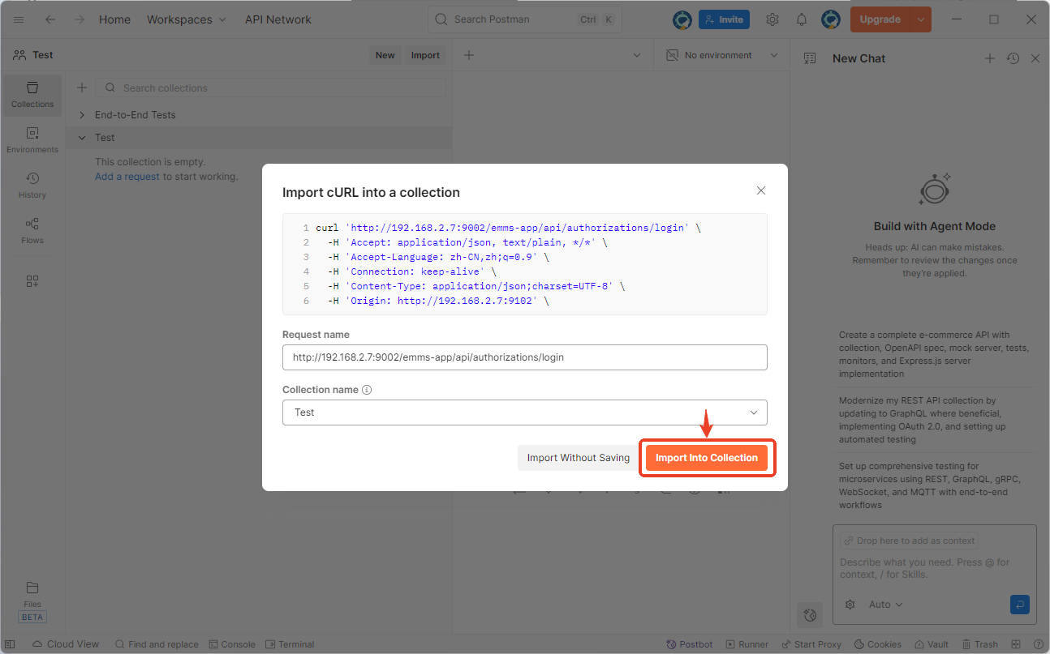Open the Trash

979,644
